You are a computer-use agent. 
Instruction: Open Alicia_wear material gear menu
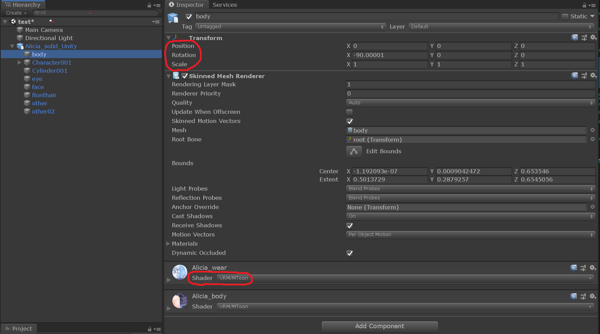click(593, 268)
